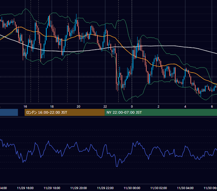Click the ロンドン 16:00-22:00 JST session bar
The width and height of the screenshot is (217, 191).
(64, 112)
